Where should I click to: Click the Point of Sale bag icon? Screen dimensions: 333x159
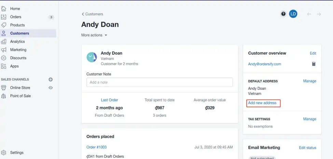click(x=4, y=96)
